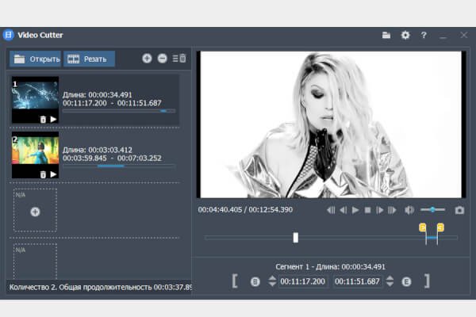The width and height of the screenshot is (476, 317).
Task: Click the start yellow marker on timeline
Action: click(x=423, y=227)
